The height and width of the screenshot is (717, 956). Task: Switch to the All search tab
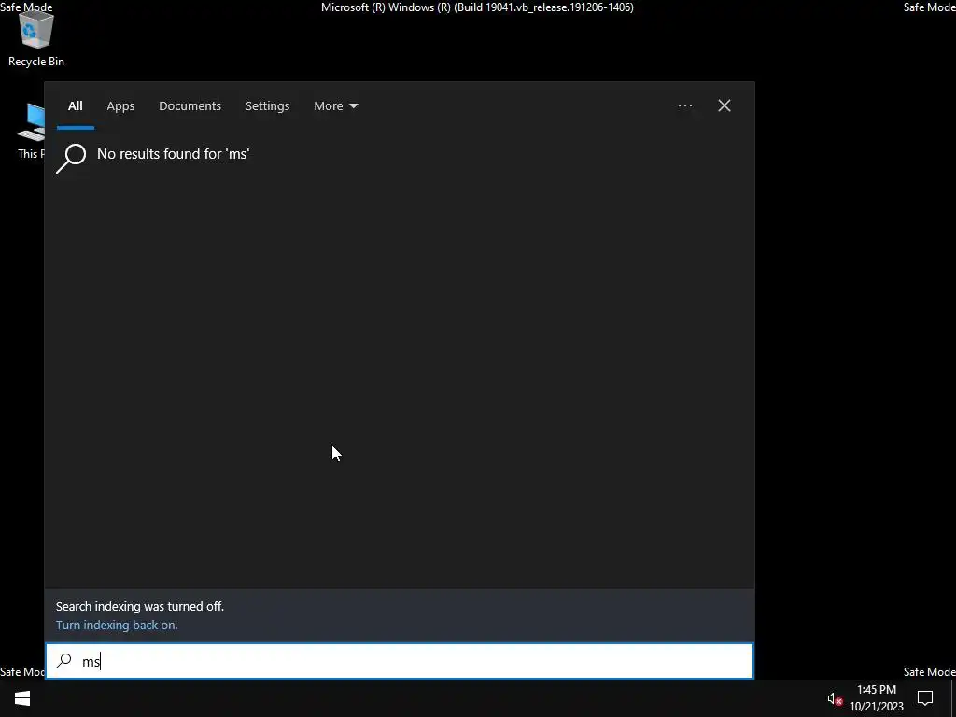click(x=75, y=106)
